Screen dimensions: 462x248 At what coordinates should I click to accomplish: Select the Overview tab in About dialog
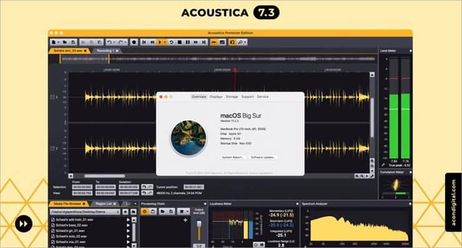click(199, 97)
